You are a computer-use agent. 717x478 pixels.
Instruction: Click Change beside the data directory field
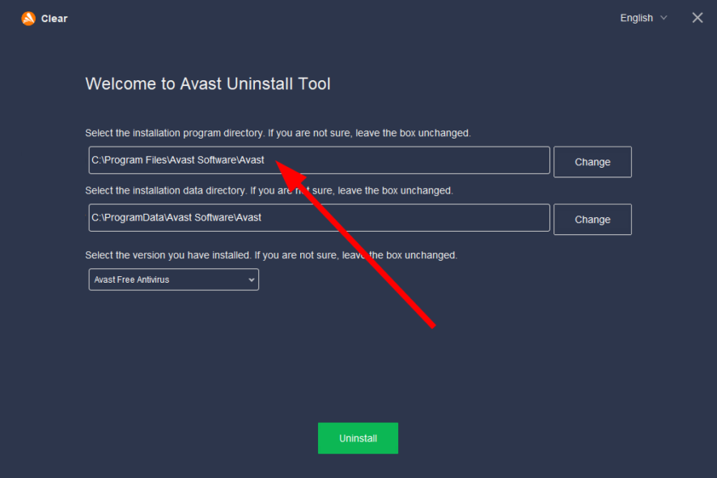coord(592,219)
